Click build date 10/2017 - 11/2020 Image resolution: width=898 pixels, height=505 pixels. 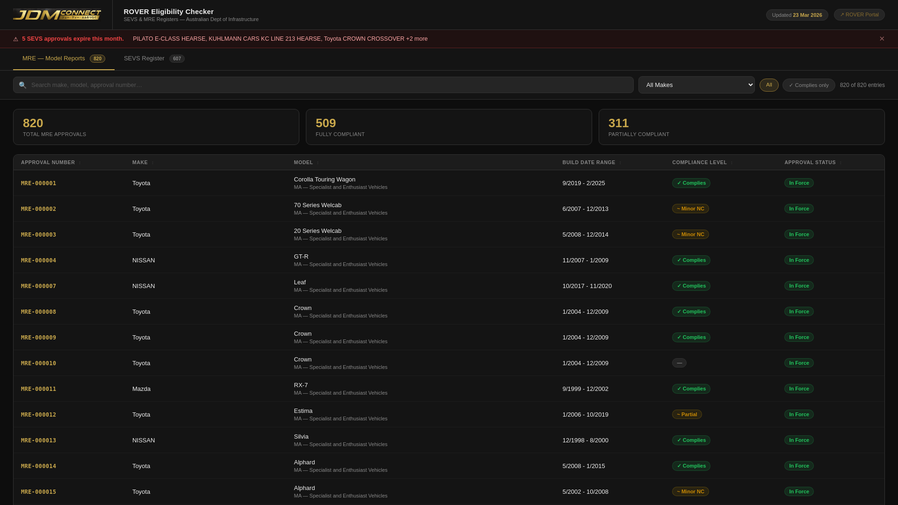pos(587,286)
